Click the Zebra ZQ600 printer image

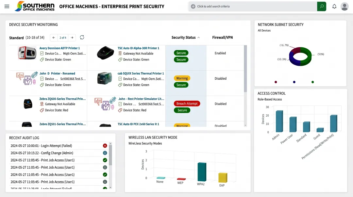point(28,104)
